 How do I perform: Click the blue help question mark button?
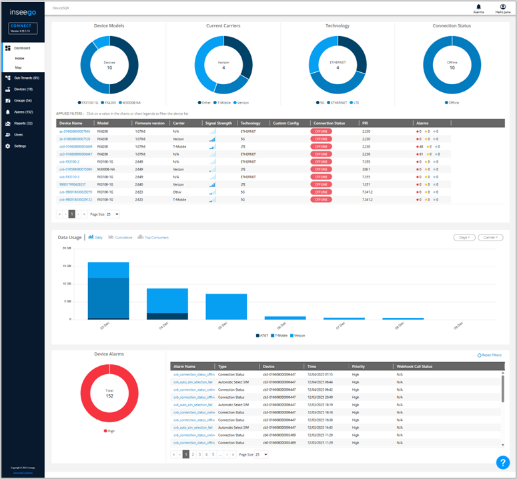click(503, 462)
